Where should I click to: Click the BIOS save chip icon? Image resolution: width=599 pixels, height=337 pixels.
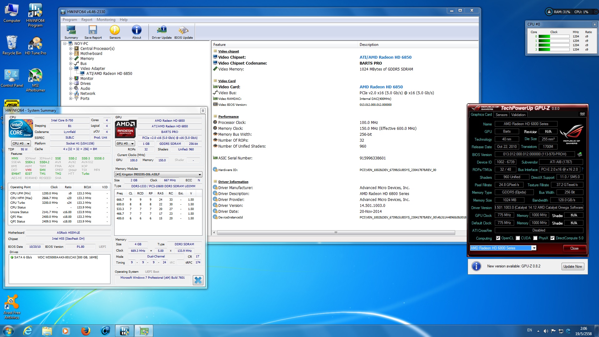tap(580, 154)
